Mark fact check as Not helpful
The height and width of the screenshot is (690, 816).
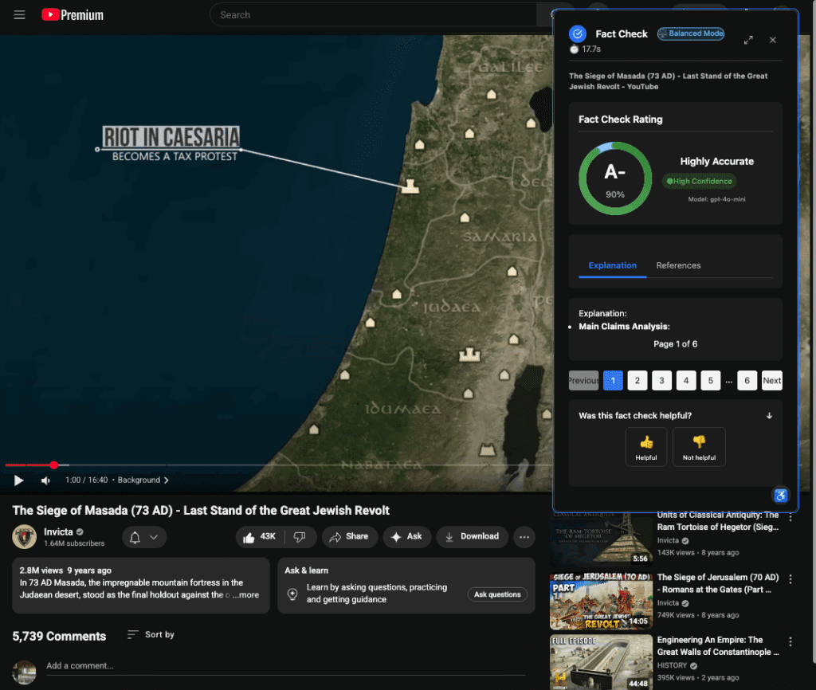click(x=699, y=446)
